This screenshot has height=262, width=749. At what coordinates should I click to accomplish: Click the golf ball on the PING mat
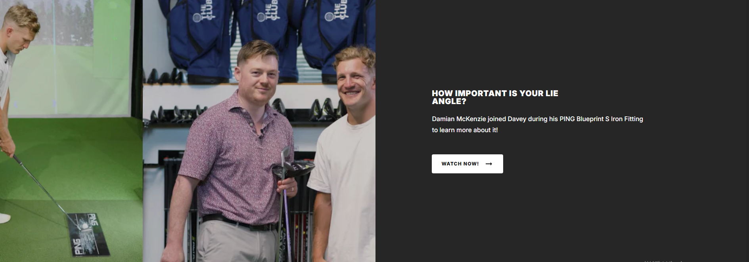coord(84,226)
